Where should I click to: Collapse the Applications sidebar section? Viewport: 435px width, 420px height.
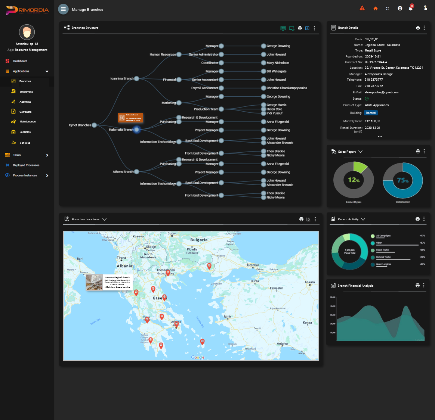[x=47, y=71]
